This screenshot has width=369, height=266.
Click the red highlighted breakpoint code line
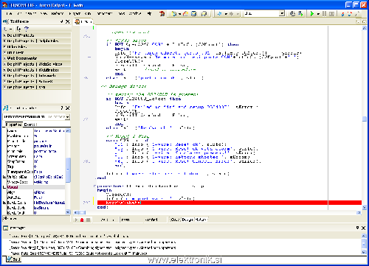click(230, 203)
